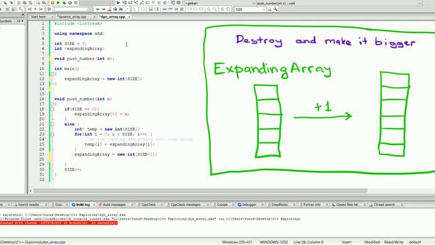Click the Step into debug icon
The height and width of the screenshot is (245, 435).
(x=136, y=3)
